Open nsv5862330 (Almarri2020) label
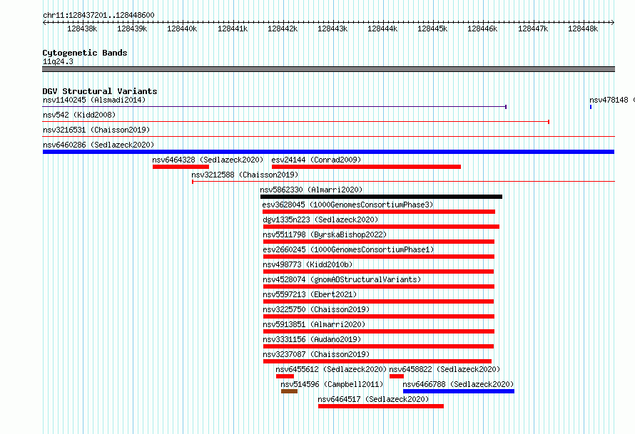635x434 pixels. [x=311, y=190]
